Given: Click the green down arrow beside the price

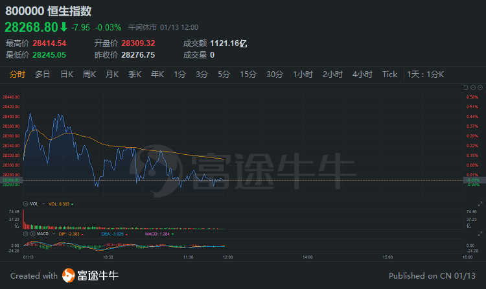Looking at the screenshot, I should point(64,27).
